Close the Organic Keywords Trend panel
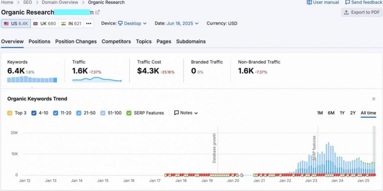Image resolution: width=383 pixels, height=191 pixels. (x=374, y=99)
